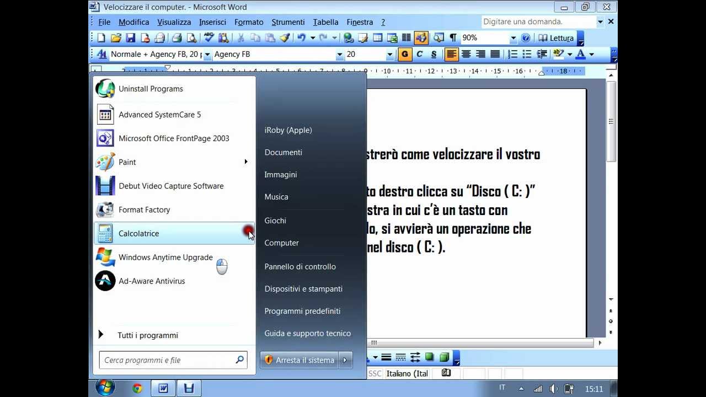
Task: Save the document with the floppy icon
Action: (x=131, y=38)
